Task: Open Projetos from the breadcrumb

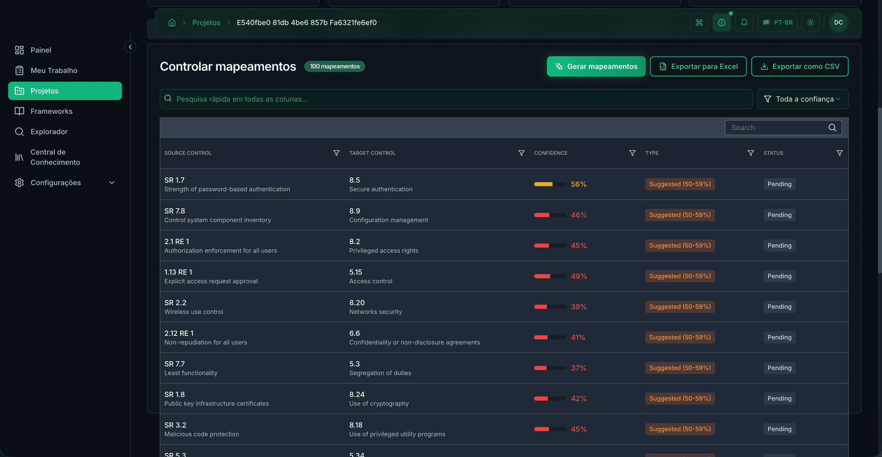Action: pyautogui.click(x=206, y=22)
